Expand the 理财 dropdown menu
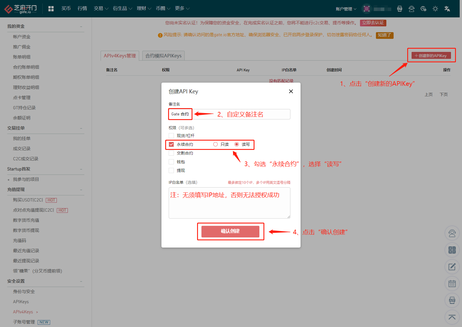The width and height of the screenshot is (462, 327). click(144, 8)
